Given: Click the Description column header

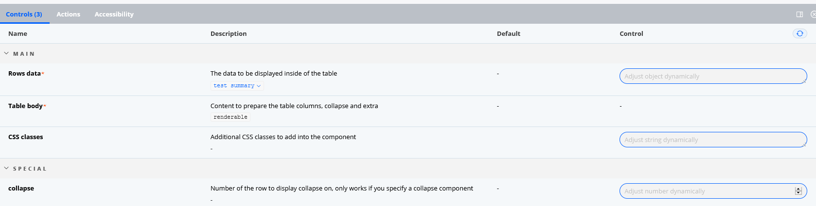Looking at the screenshot, I should [x=229, y=34].
